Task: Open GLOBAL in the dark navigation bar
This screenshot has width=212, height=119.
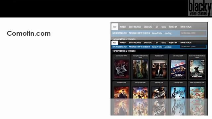Action: [164, 43]
